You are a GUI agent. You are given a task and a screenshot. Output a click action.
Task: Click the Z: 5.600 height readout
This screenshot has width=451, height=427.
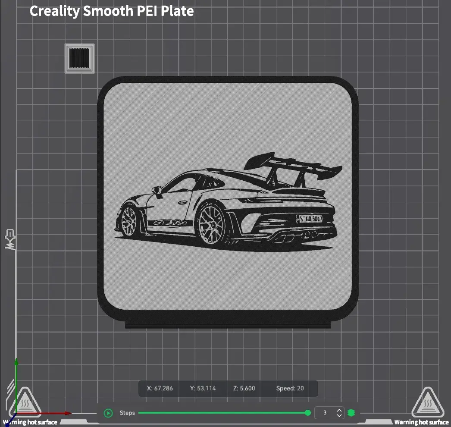[244, 388]
